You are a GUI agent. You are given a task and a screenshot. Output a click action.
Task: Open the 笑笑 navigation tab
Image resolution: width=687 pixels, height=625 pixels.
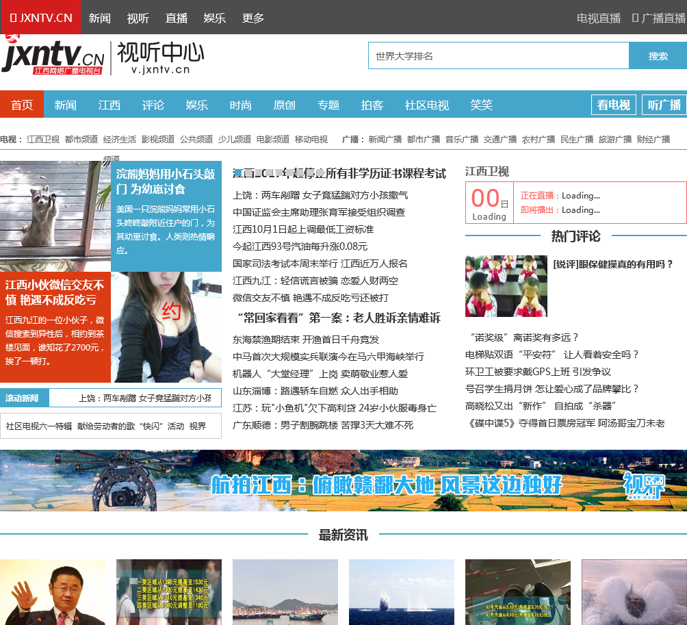(x=482, y=105)
